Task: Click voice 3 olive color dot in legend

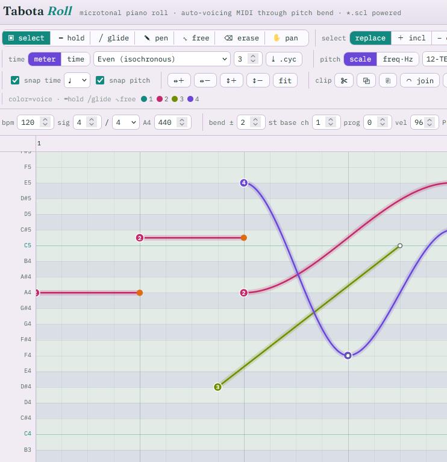Action: (175, 99)
